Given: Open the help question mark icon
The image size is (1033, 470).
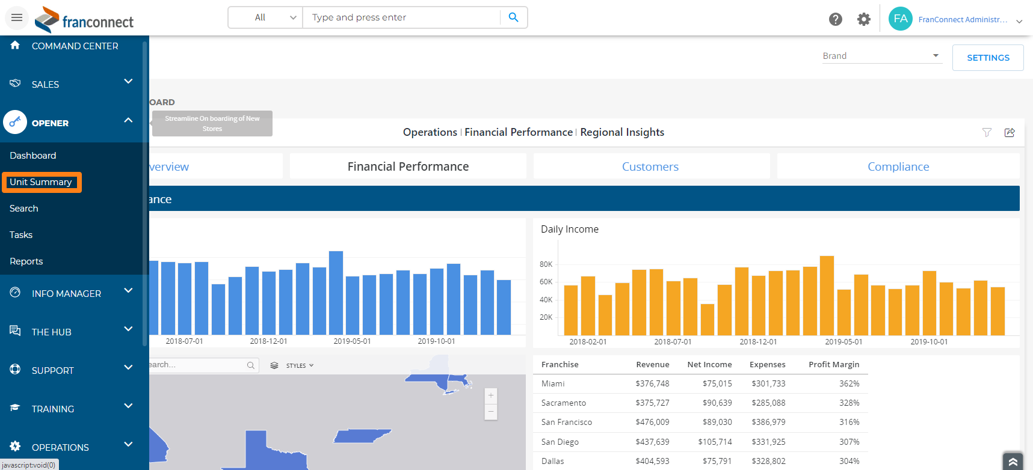Looking at the screenshot, I should 836,19.
